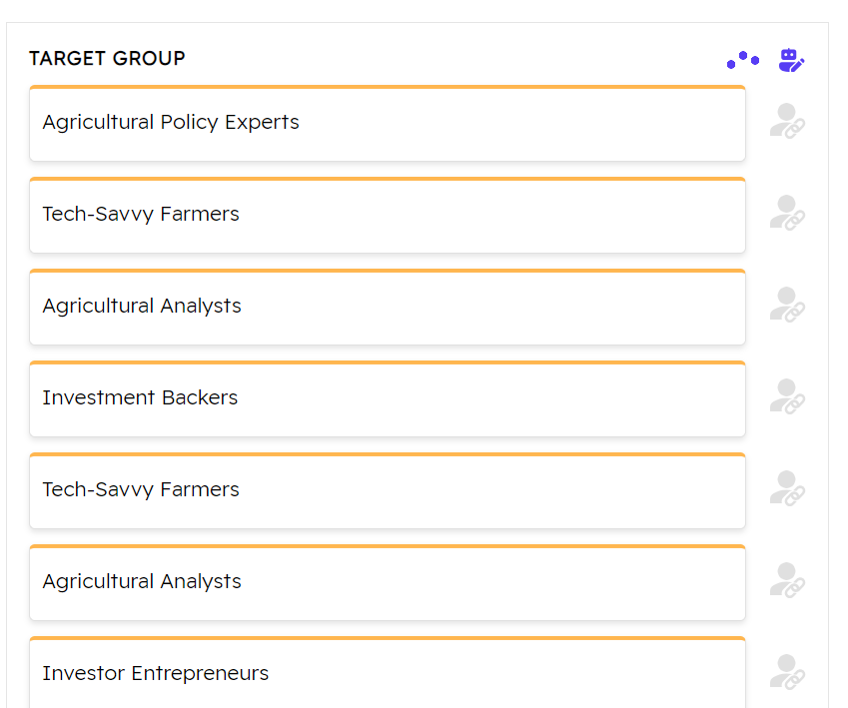This screenshot has width=848, height=708.
Task: Click the three purple hexagon dots icon
Action: tap(742, 61)
